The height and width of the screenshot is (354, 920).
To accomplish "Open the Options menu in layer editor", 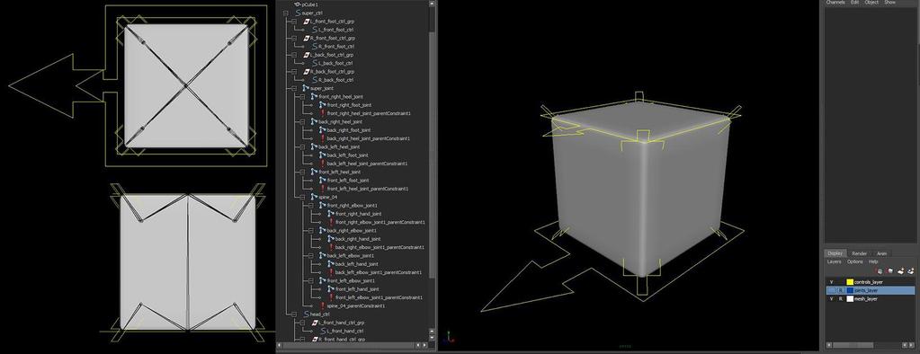I will pyautogui.click(x=855, y=262).
